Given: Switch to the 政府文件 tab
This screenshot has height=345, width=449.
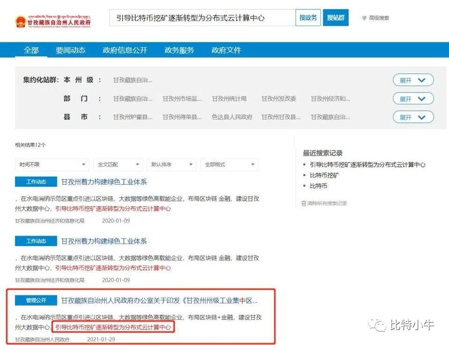Looking at the screenshot, I should click(x=226, y=50).
